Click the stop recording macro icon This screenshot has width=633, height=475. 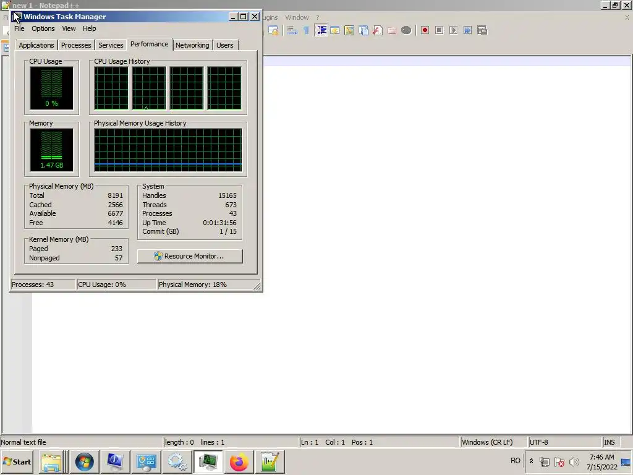[x=440, y=30]
